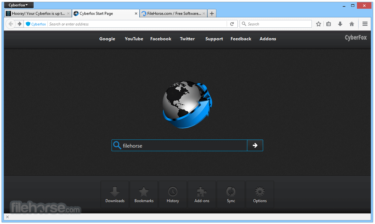
Task: Bookmark this page with star icon
Action: [x=318, y=24]
